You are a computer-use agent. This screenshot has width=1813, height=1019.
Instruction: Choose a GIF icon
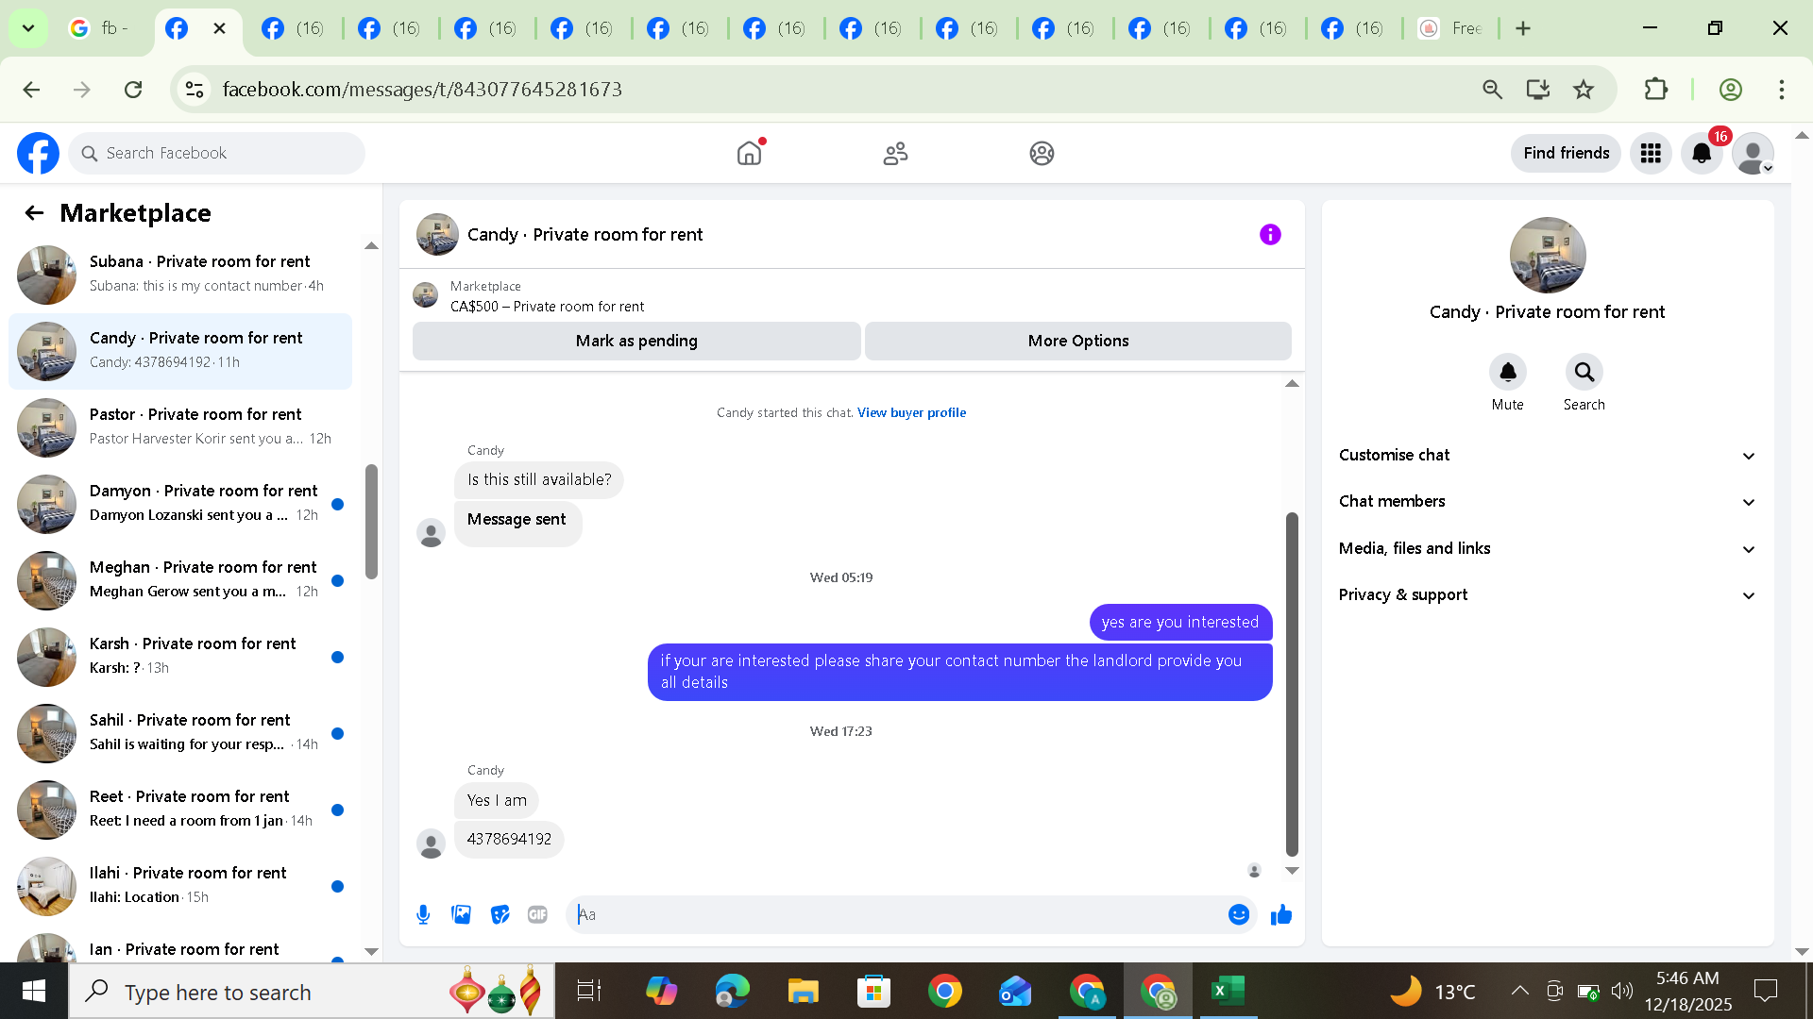coord(537,914)
